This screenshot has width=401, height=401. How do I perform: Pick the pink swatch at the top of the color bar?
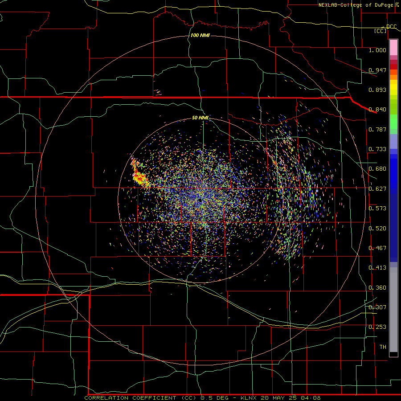393,48
